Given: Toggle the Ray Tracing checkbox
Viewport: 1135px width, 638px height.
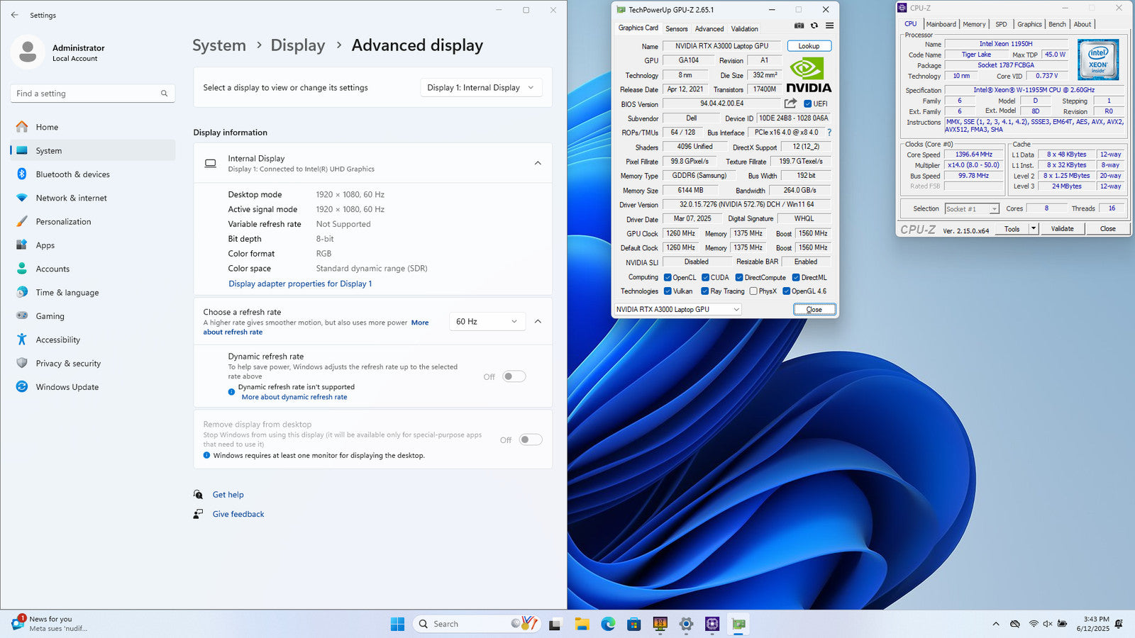Looking at the screenshot, I should coord(705,291).
